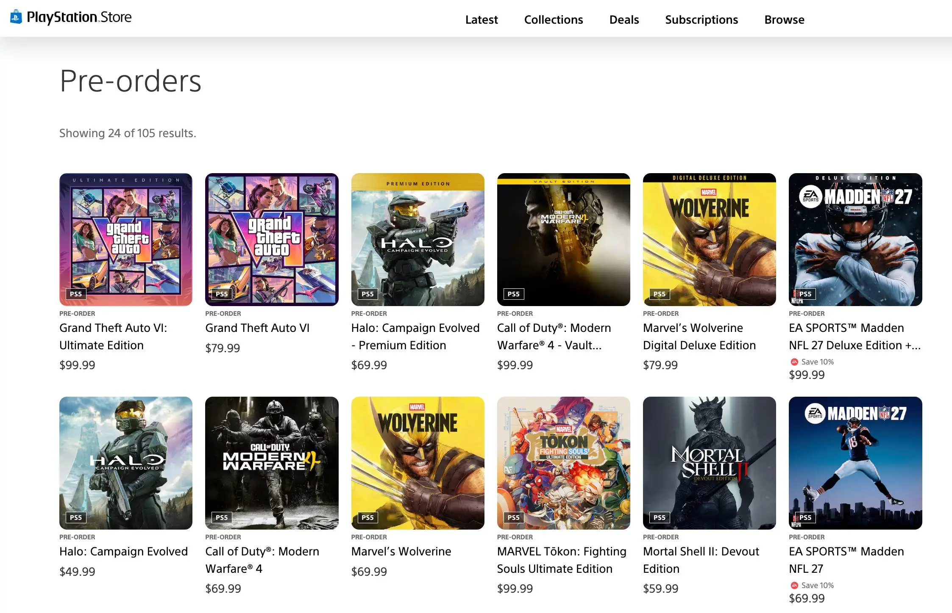Open the Subscriptions menu item
Screen dimensions: 952x613
(701, 19)
